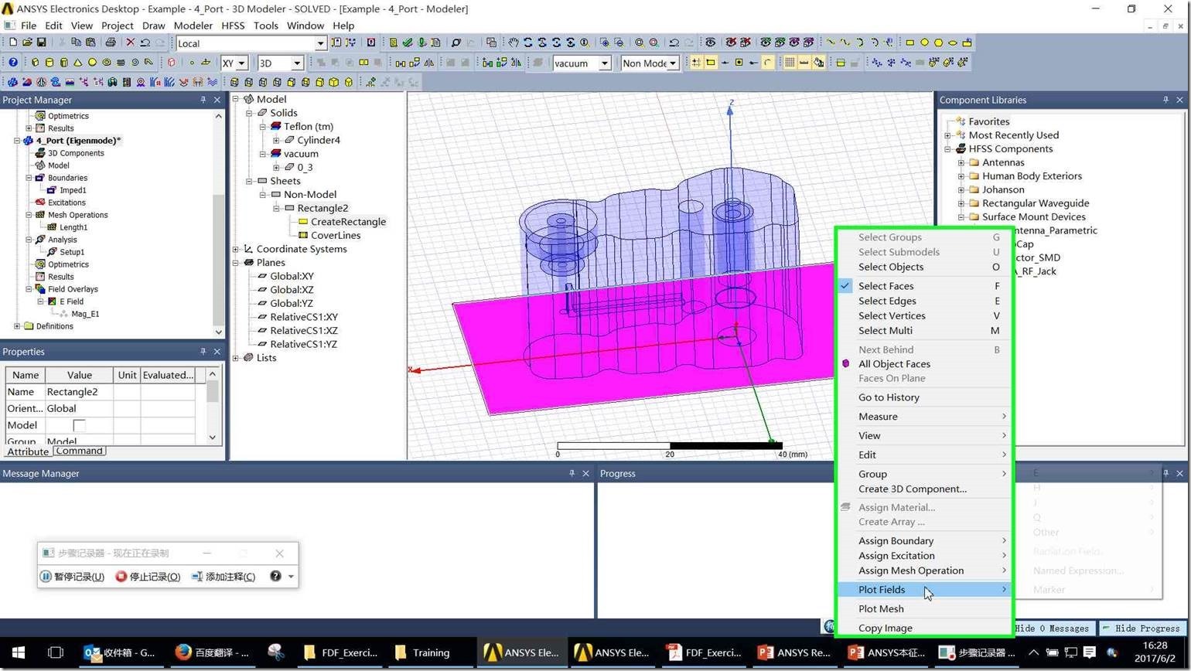Click the Paste clipboard icon
Screen dimensions: 1191x671
tap(90, 43)
